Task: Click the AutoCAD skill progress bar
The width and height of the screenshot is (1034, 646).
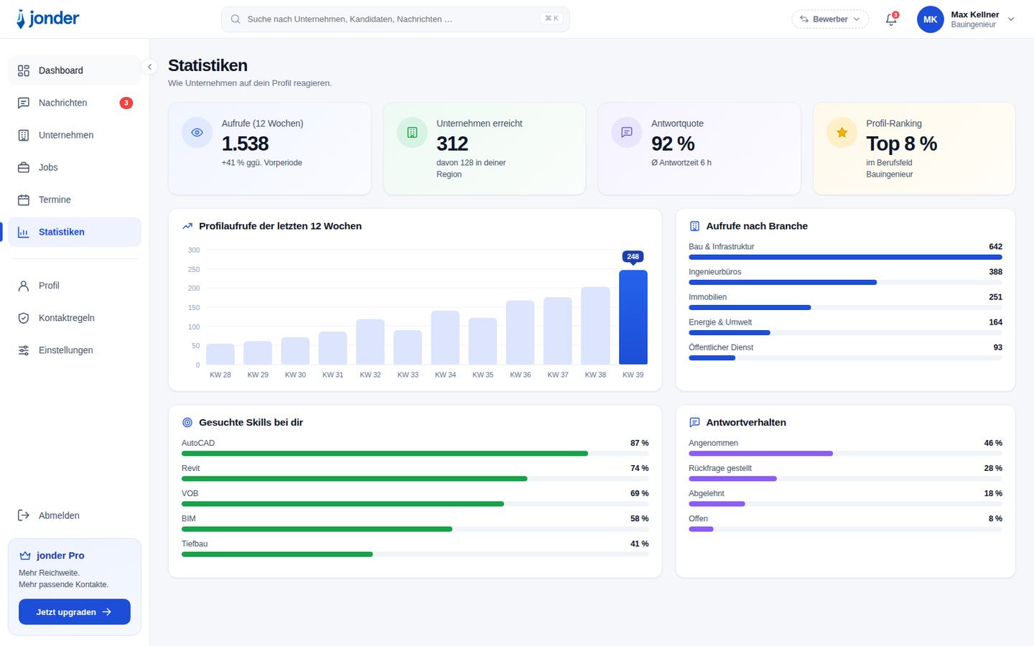Action: point(415,454)
